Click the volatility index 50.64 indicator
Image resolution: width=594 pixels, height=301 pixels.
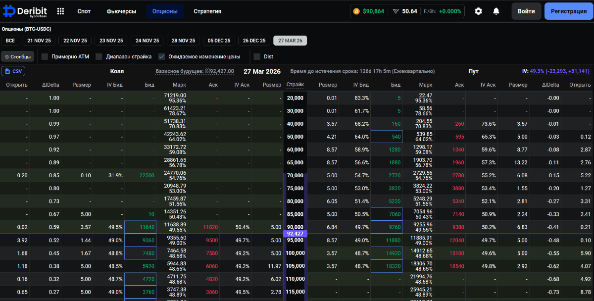(x=405, y=11)
